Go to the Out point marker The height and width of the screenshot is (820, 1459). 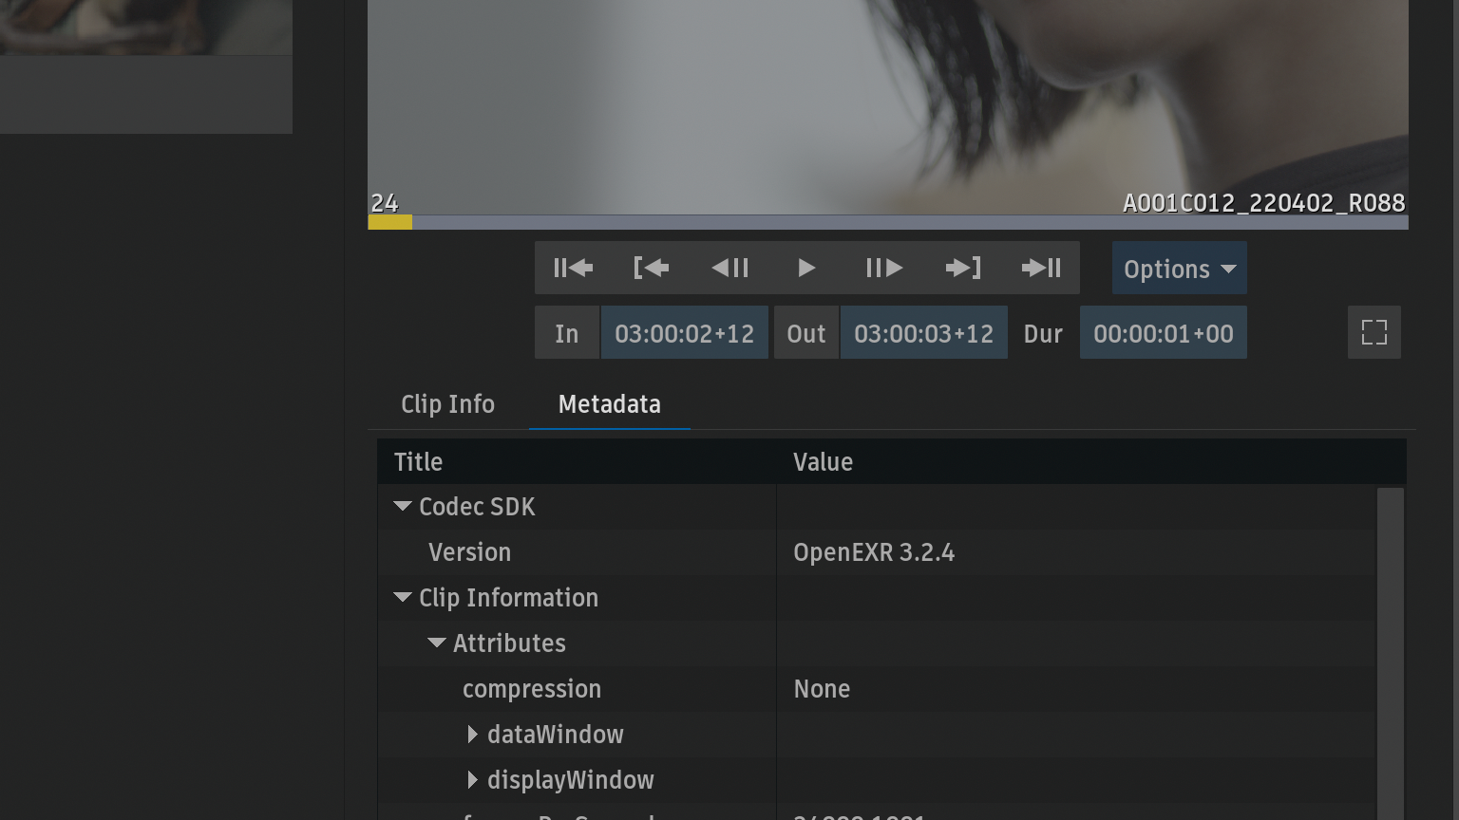[x=962, y=269]
